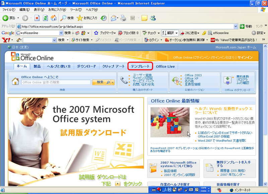Select the Office Live tab
This screenshot has height=194, width=268.
click(165, 66)
